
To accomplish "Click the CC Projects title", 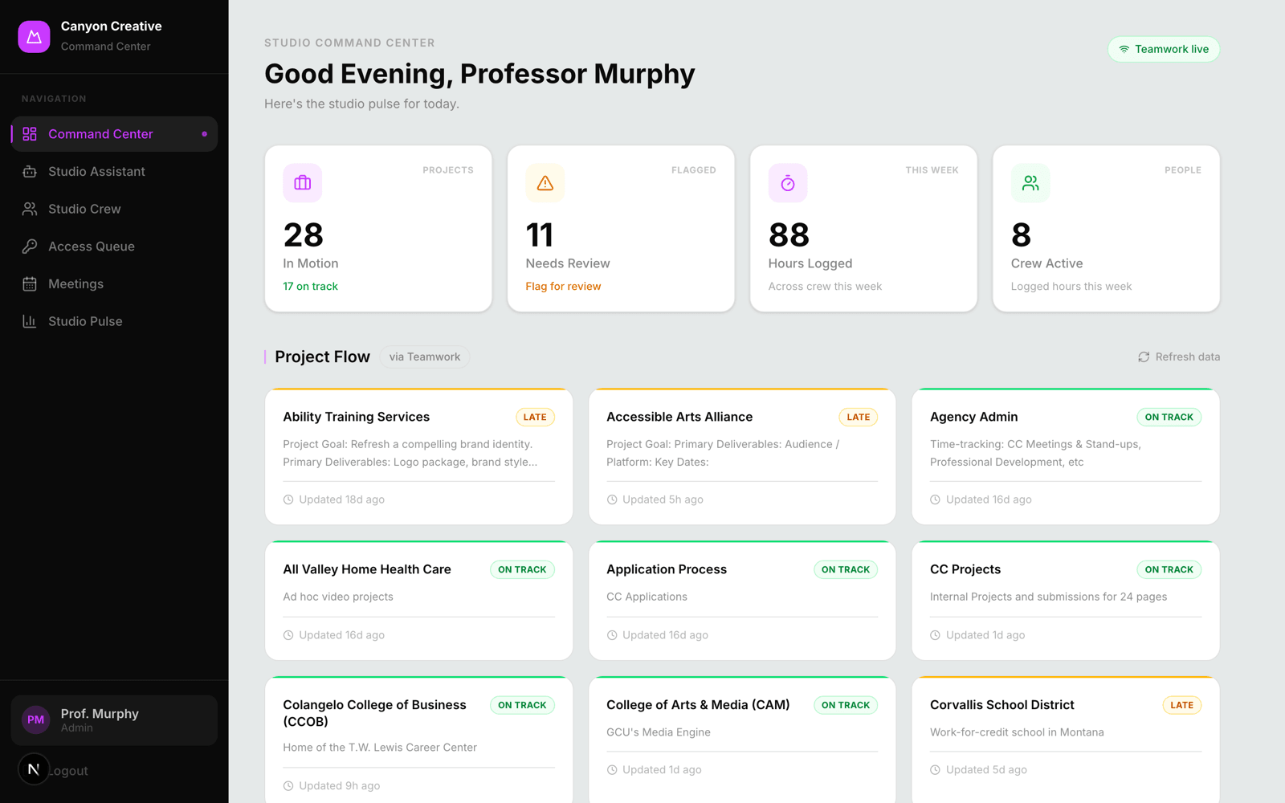I will coord(965,569).
